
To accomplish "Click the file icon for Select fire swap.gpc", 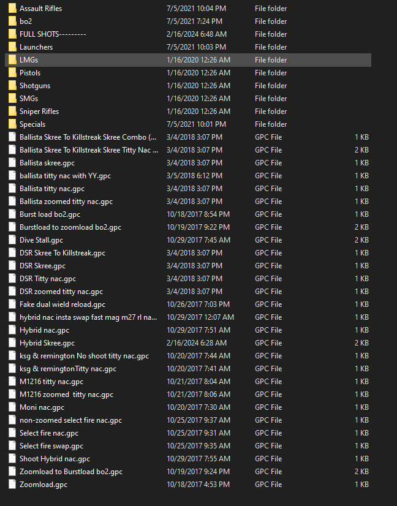I will click(x=12, y=446).
